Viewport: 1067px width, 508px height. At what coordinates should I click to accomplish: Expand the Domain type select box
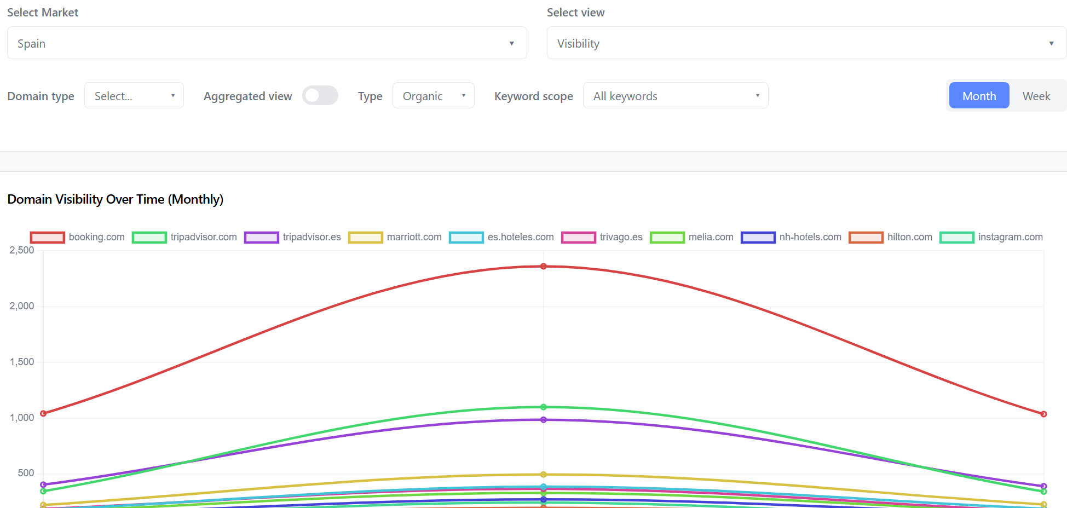[x=134, y=96]
